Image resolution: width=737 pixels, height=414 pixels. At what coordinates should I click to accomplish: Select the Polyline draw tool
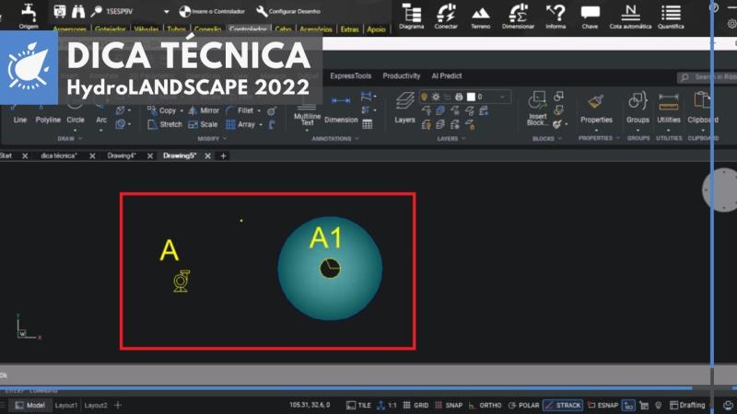pos(48,119)
